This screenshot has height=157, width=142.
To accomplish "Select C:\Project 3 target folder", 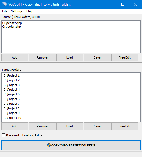I will [11, 85].
